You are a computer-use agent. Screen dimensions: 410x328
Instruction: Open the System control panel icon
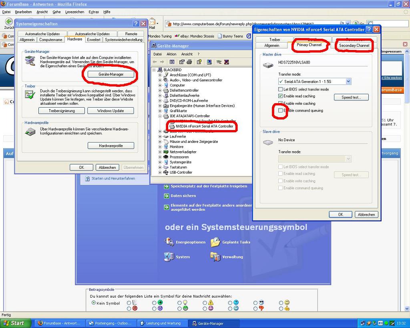click(x=169, y=257)
